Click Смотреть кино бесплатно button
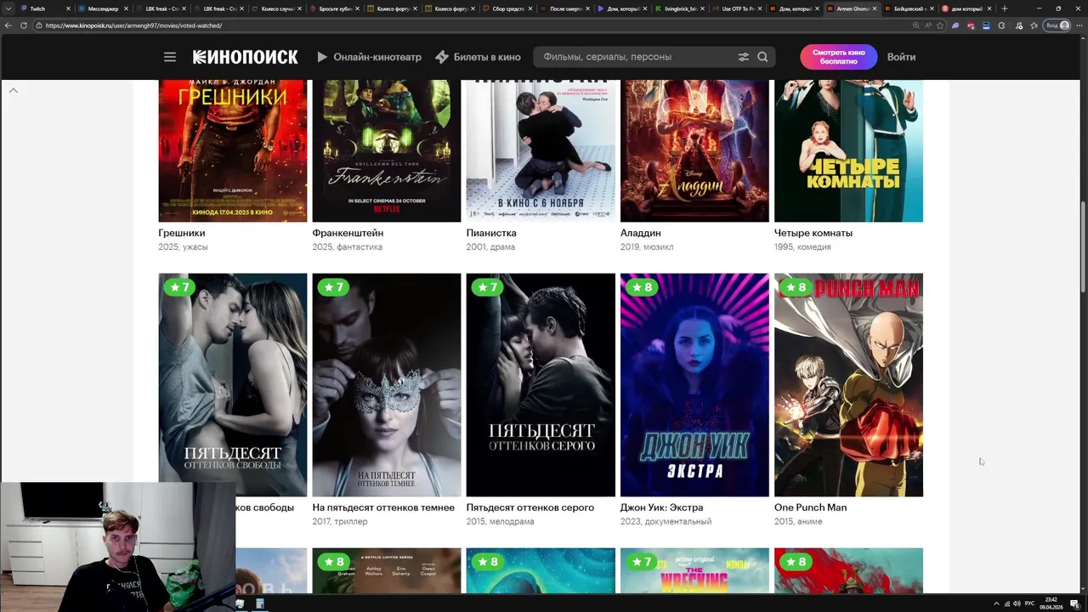1088x612 pixels. point(838,57)
